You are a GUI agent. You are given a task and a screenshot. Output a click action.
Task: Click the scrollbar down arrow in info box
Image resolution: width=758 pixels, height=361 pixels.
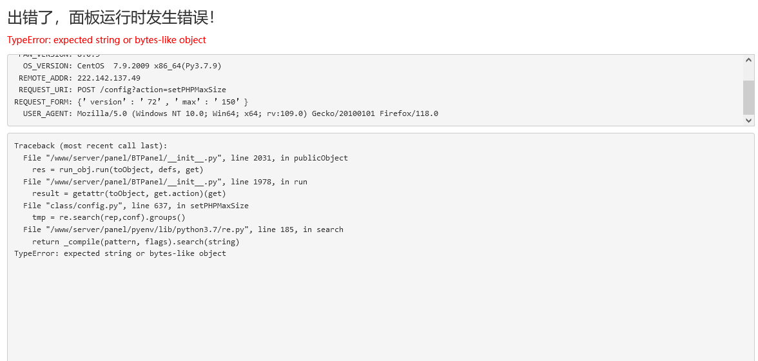749,121
